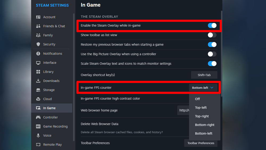Click the Toolbar Preferences button
The width and height of the screenshot is (266, 150).
tap(201, 143)
